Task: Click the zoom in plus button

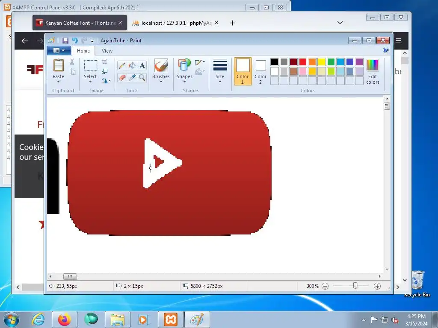Action: tap(377, 286)
